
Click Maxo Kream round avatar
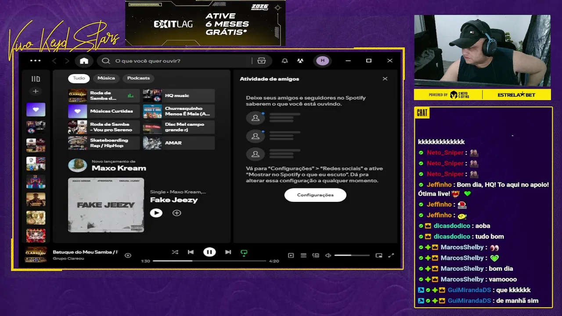click(77, 165)
